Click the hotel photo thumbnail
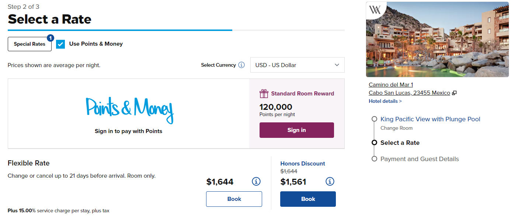The width and height of the screenshot is (518, 216). [x=437, y=39]
